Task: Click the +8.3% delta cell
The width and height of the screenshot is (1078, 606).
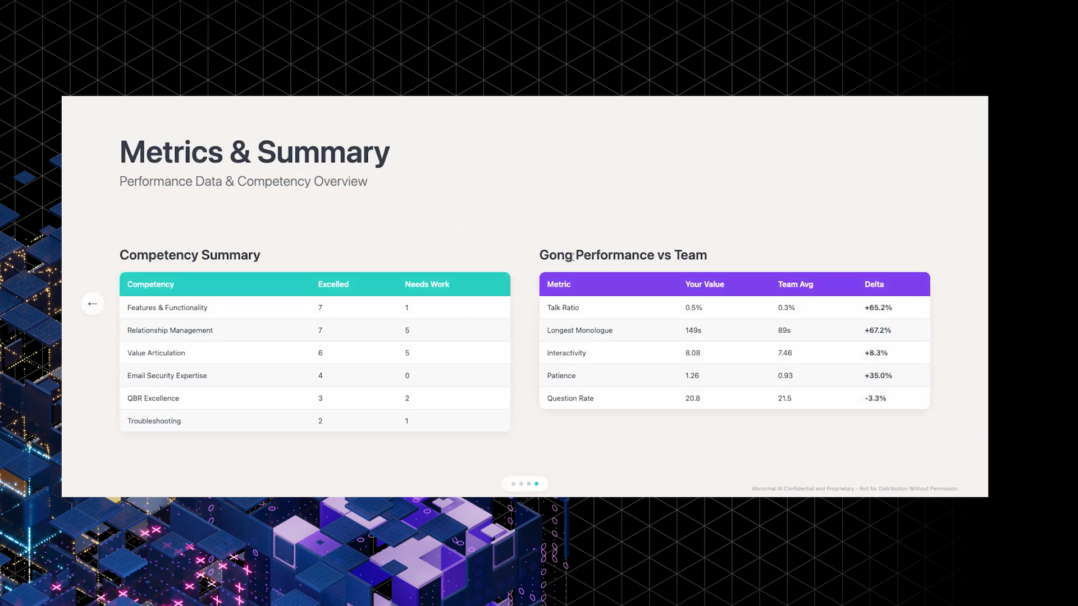Action: pyautogui.click(x=876, y=353)
